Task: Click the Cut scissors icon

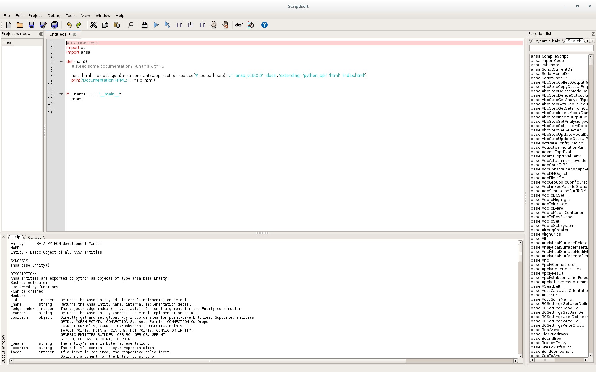Action: coord(93,25)
